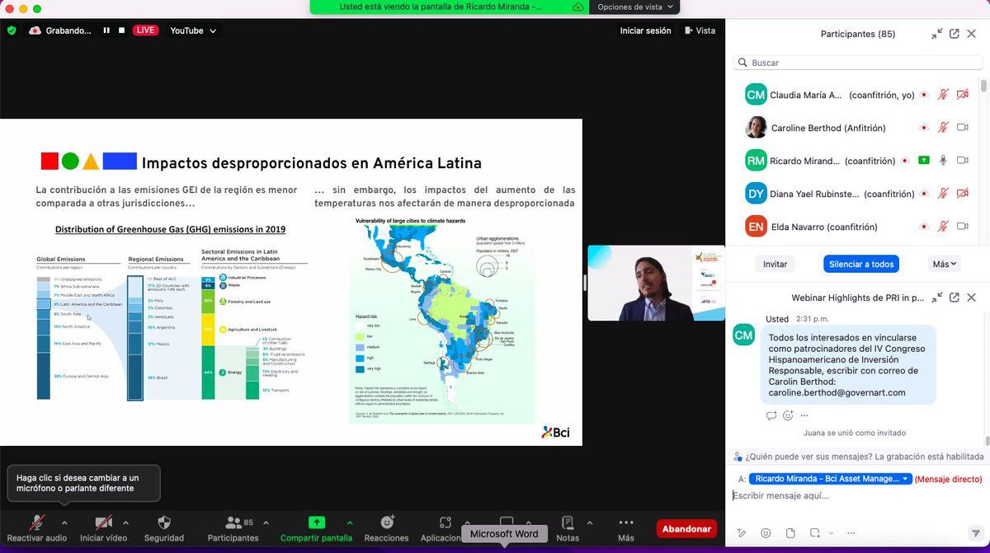Open Notas in toolbar
Screen dimensions: 990x553
(x=568, y=529)
